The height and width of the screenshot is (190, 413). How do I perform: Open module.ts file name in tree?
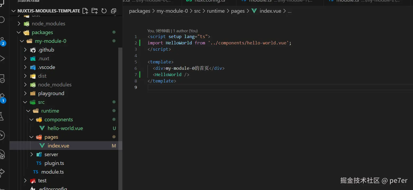(x=52, y=172)
